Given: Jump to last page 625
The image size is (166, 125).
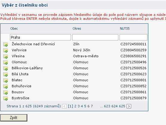Looking at the screenshot, I should [x=122, y=106].
